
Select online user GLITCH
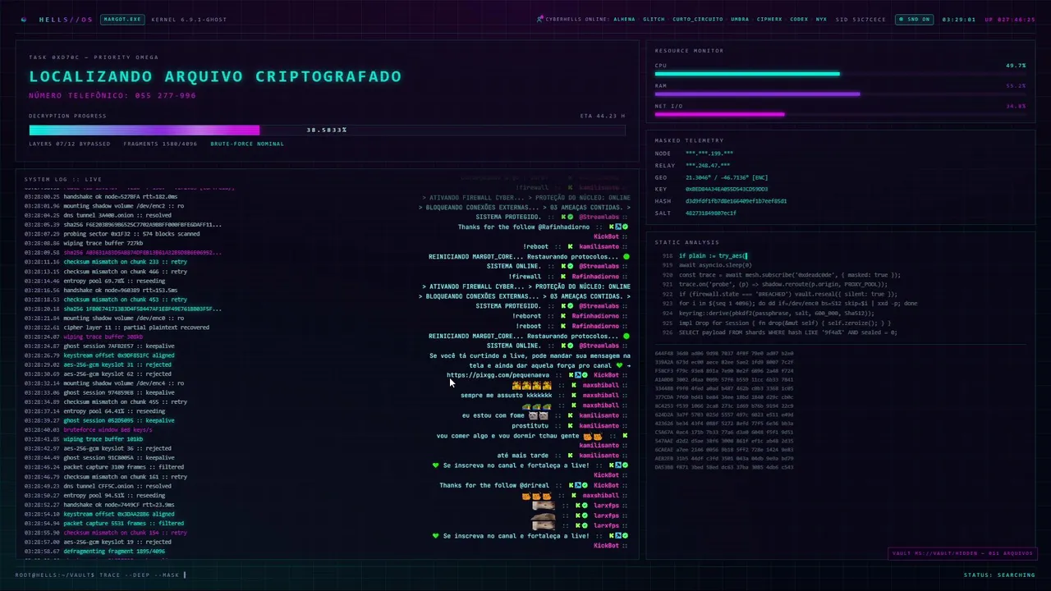coord(654,19)
